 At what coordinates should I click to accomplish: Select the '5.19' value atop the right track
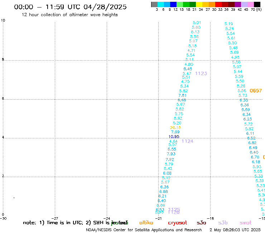tap(229, 24)
